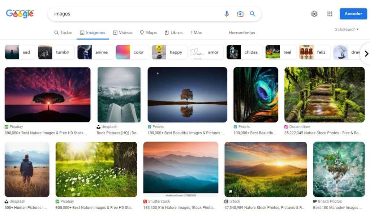Click the iStock licensable badge on sunset image
370x212 pixels.
click(x=230, y=191)
